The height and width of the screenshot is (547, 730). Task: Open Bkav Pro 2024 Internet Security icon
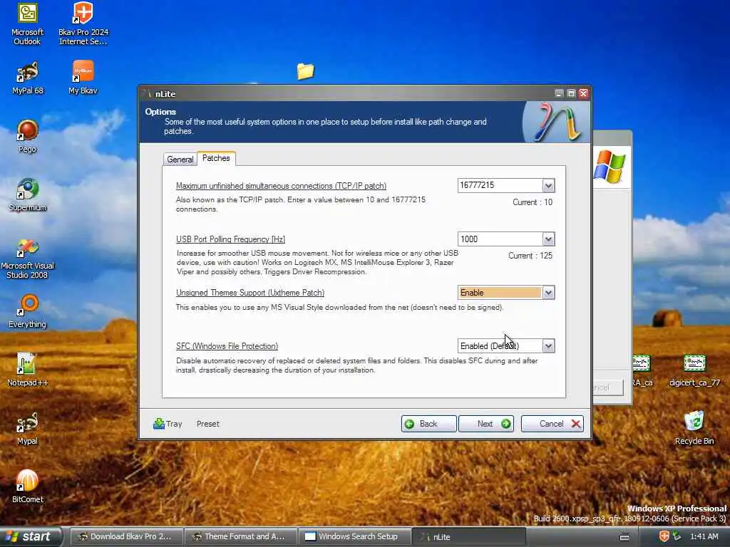click(x=83, y=24)
